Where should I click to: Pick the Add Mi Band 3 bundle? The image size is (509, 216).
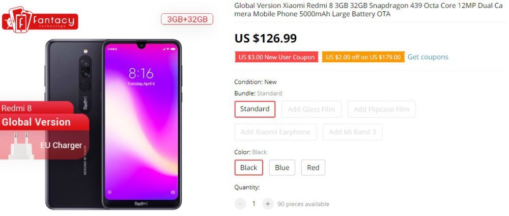352,132
